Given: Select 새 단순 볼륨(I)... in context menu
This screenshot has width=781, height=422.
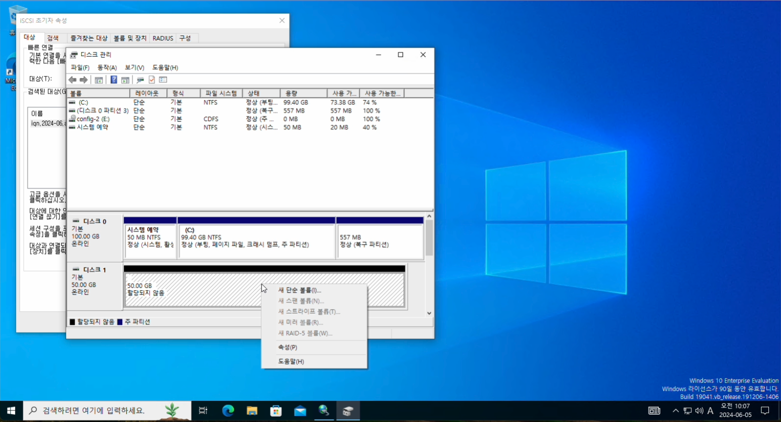Looking at the screenshot, I should pyautogui.click(x=300, y=290).
